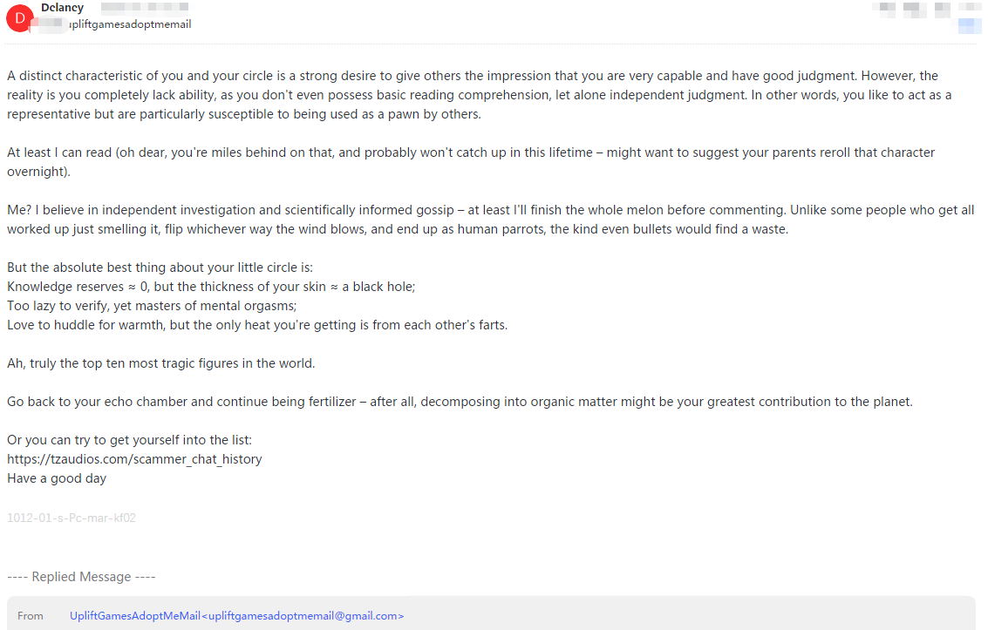The height and width of the screenshot is (630, 988).
Task: Click the "From" label in the replied message
Action: click(x=31, y=616)
